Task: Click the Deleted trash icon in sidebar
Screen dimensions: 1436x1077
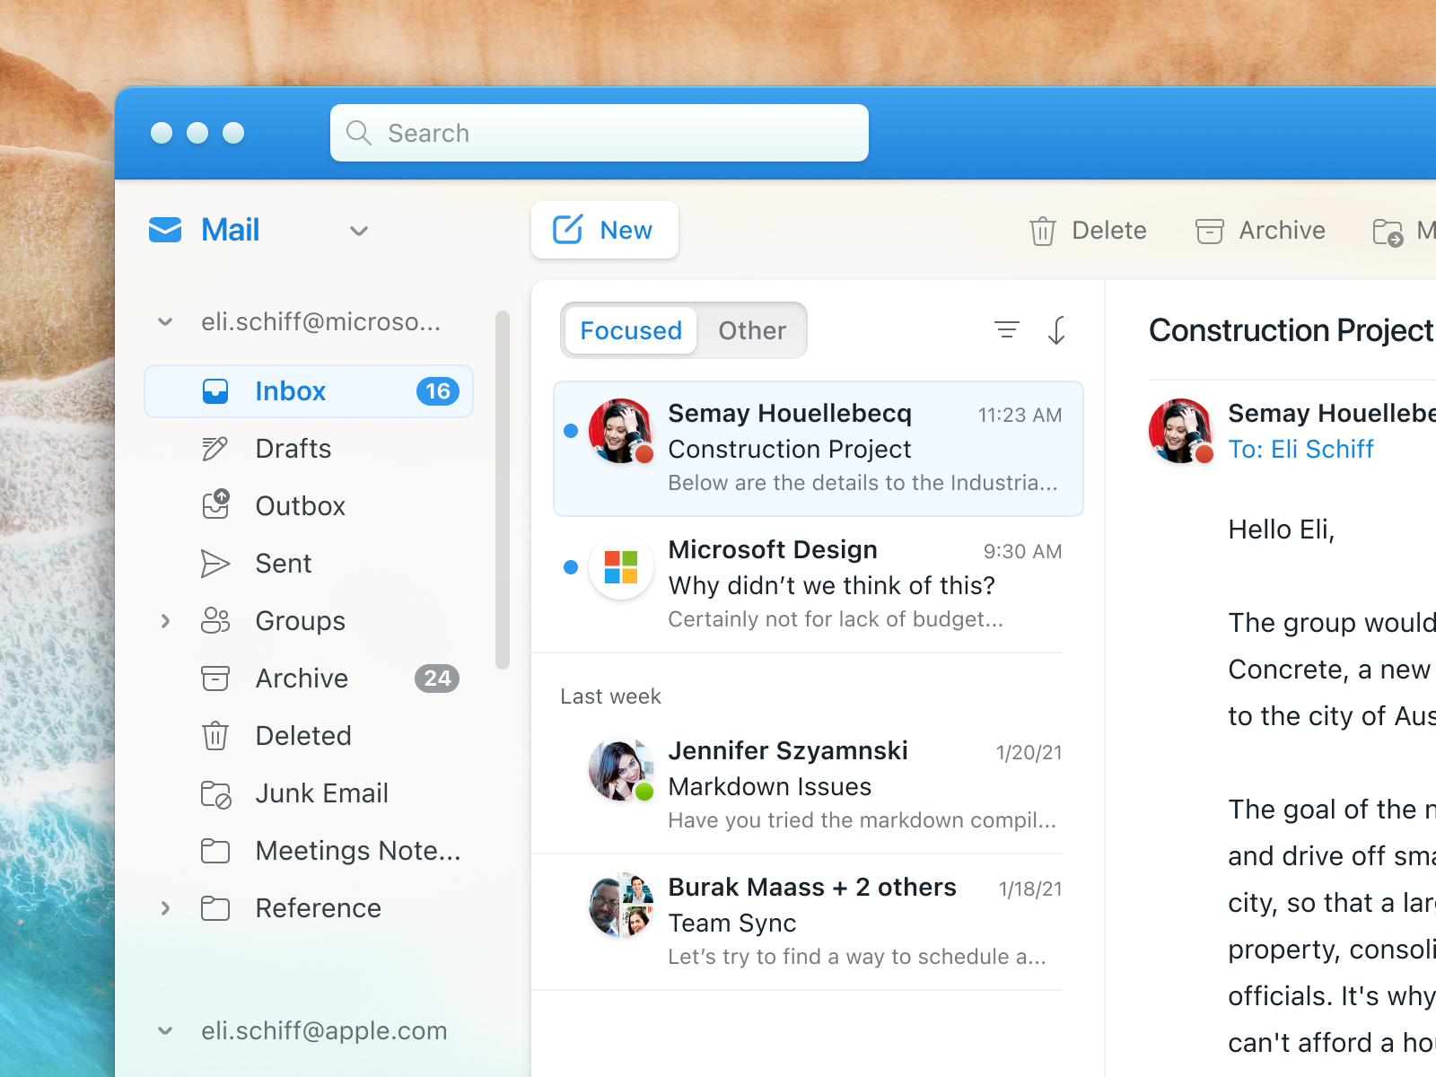Action: click(x=215, y=736)
